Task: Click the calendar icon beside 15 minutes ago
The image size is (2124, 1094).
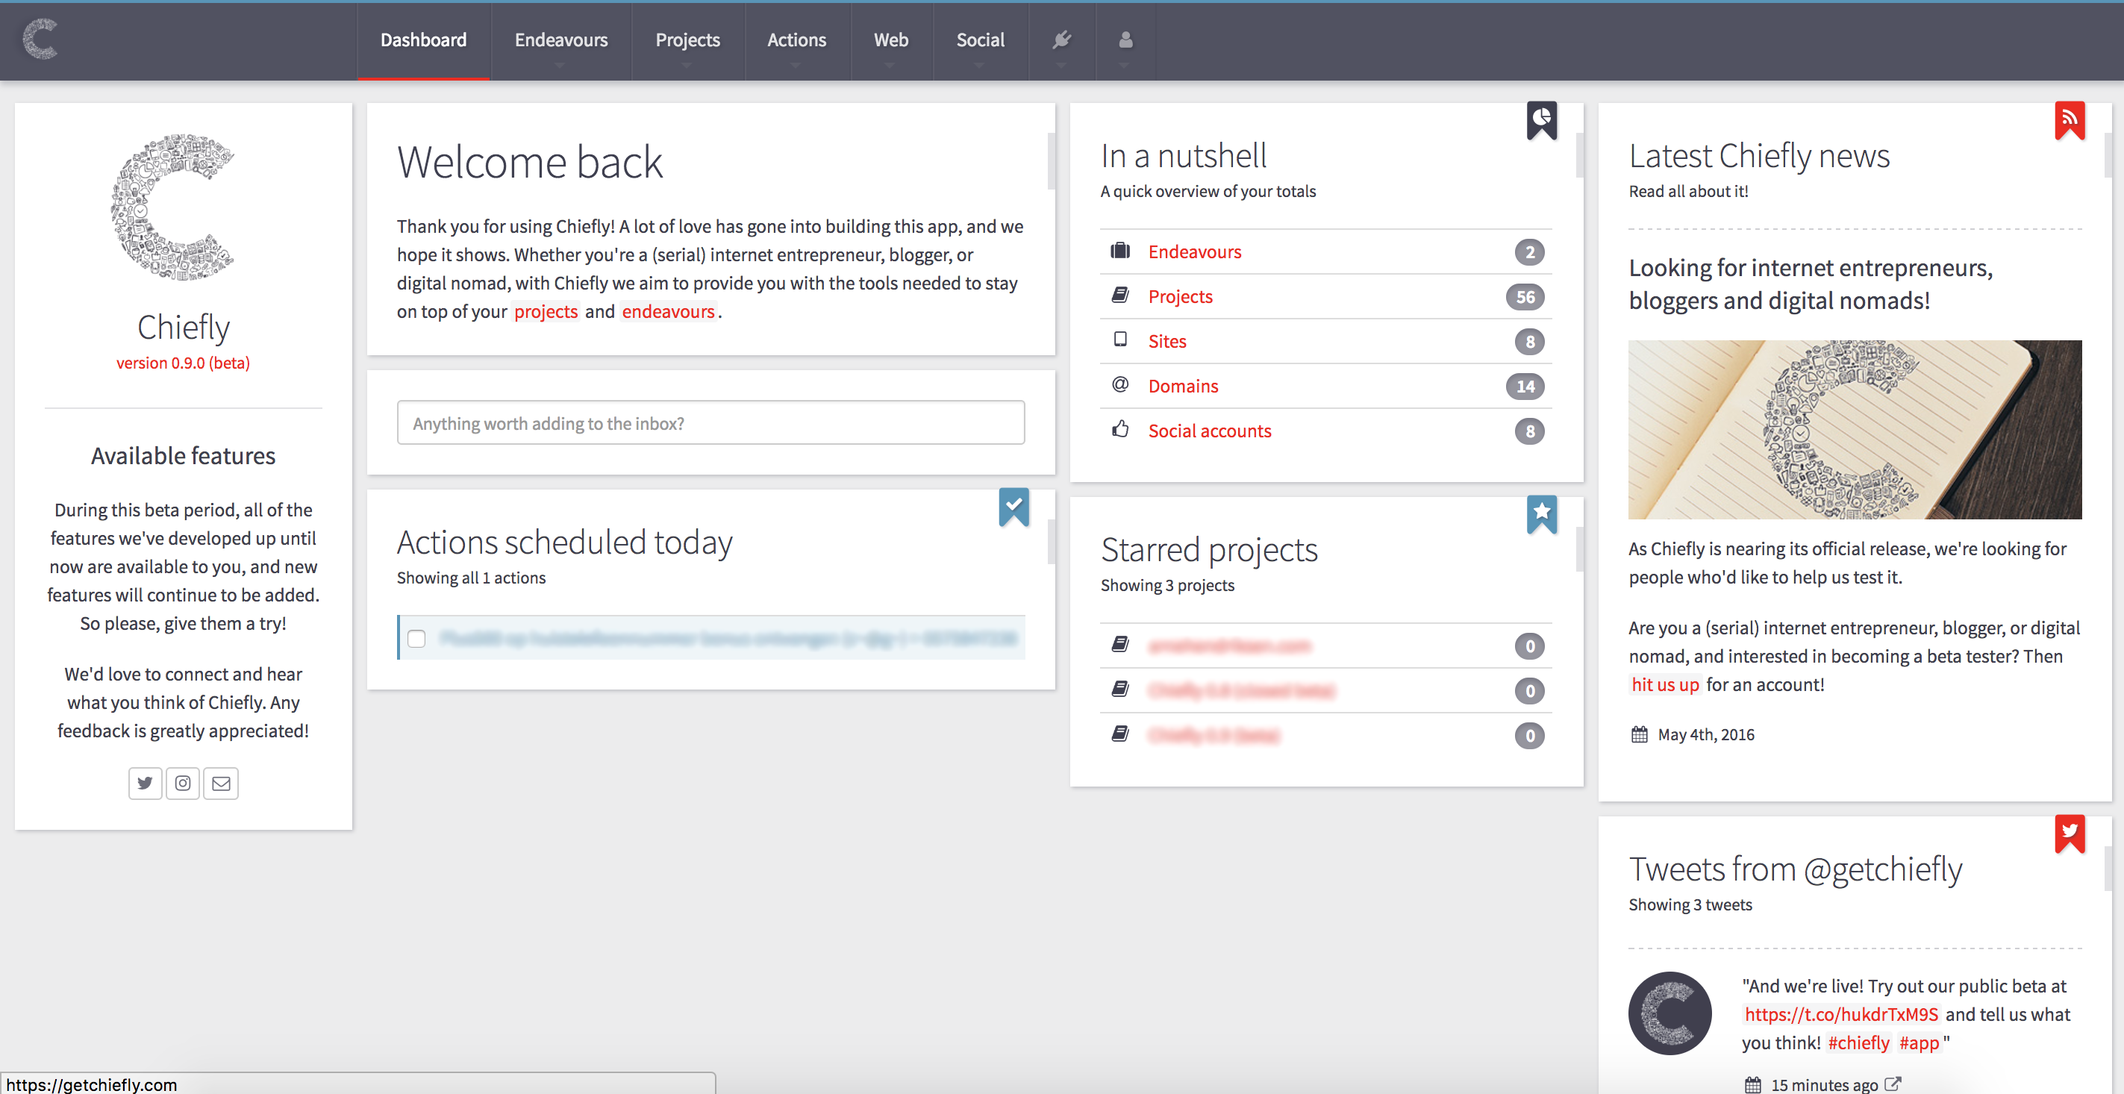Action: 1753,1085
